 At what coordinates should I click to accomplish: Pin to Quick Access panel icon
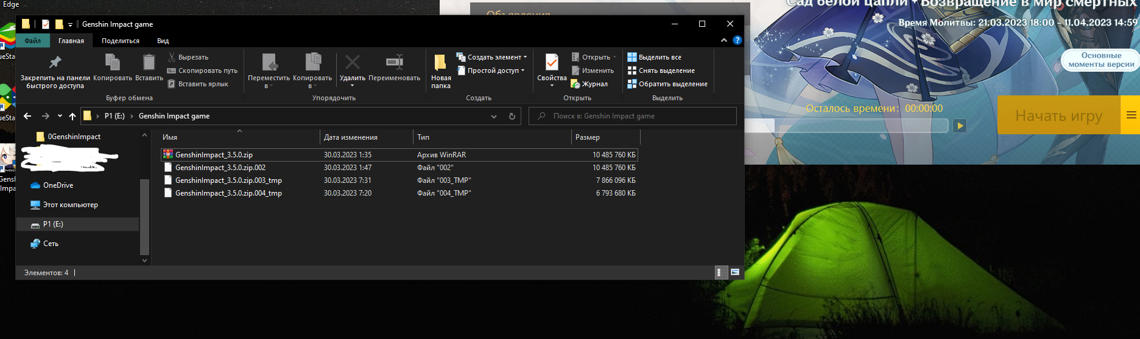point(55,62)
